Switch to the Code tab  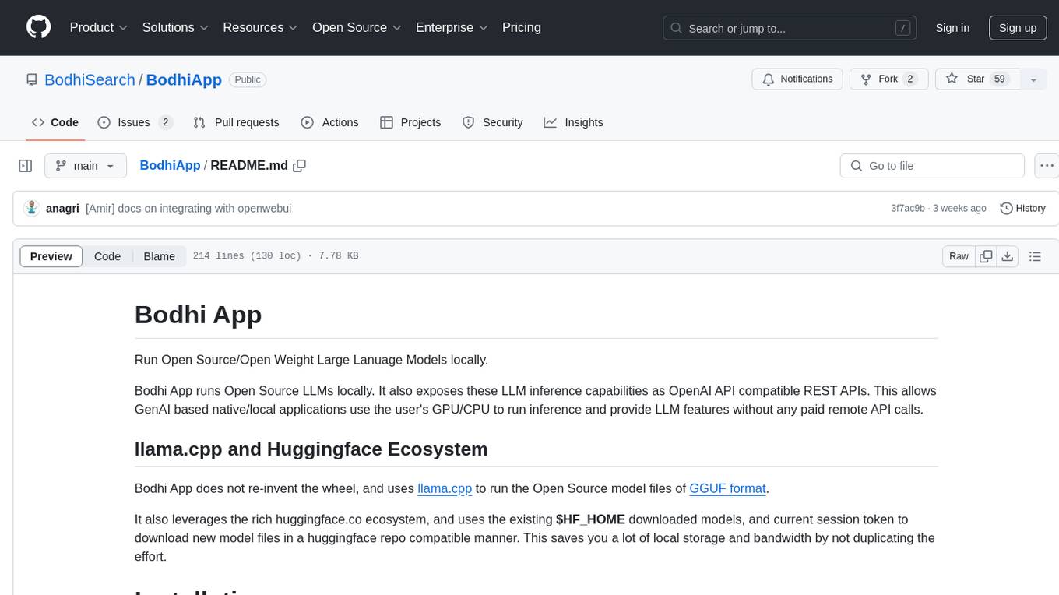[x=55, y=122]
